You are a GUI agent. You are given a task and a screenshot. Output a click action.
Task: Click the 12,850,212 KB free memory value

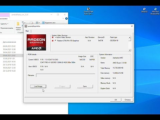[x=118, y=73]
